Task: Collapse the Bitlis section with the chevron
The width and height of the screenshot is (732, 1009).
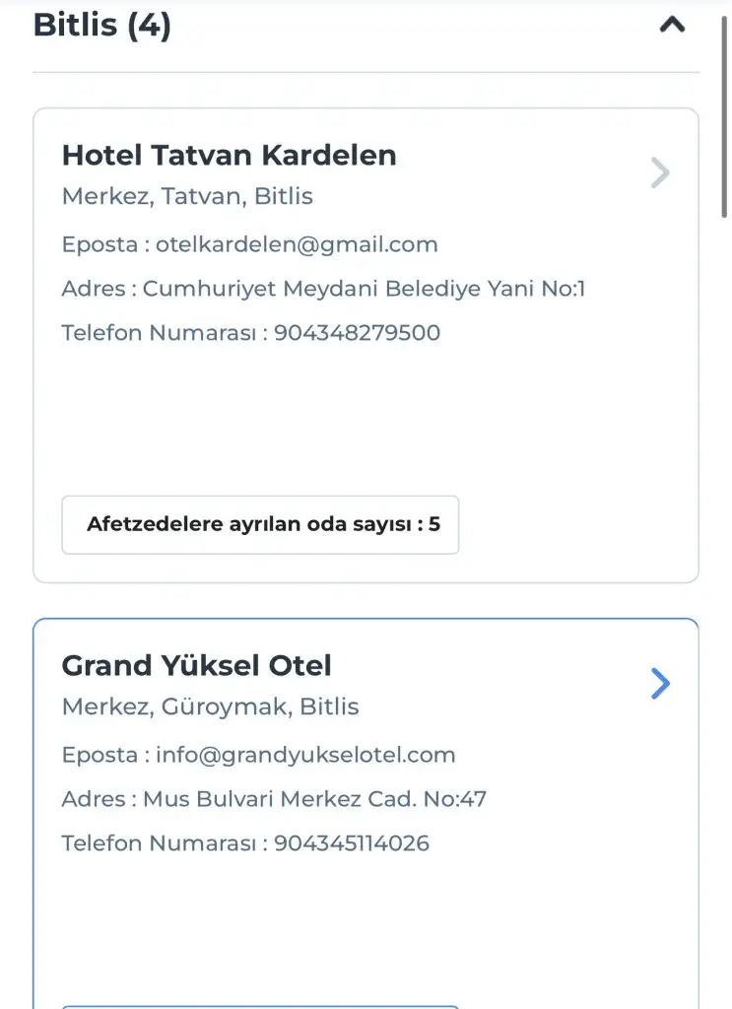Action: (x=672, y=26)
